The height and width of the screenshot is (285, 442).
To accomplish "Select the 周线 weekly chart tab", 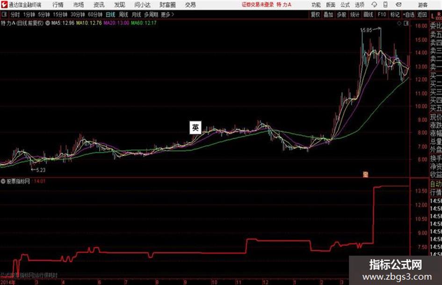I will (x=123, y=15).
